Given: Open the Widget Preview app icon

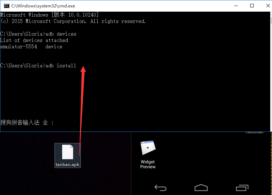Looking at the screenshot, I should pyautogui.click(x=148, y=148).
